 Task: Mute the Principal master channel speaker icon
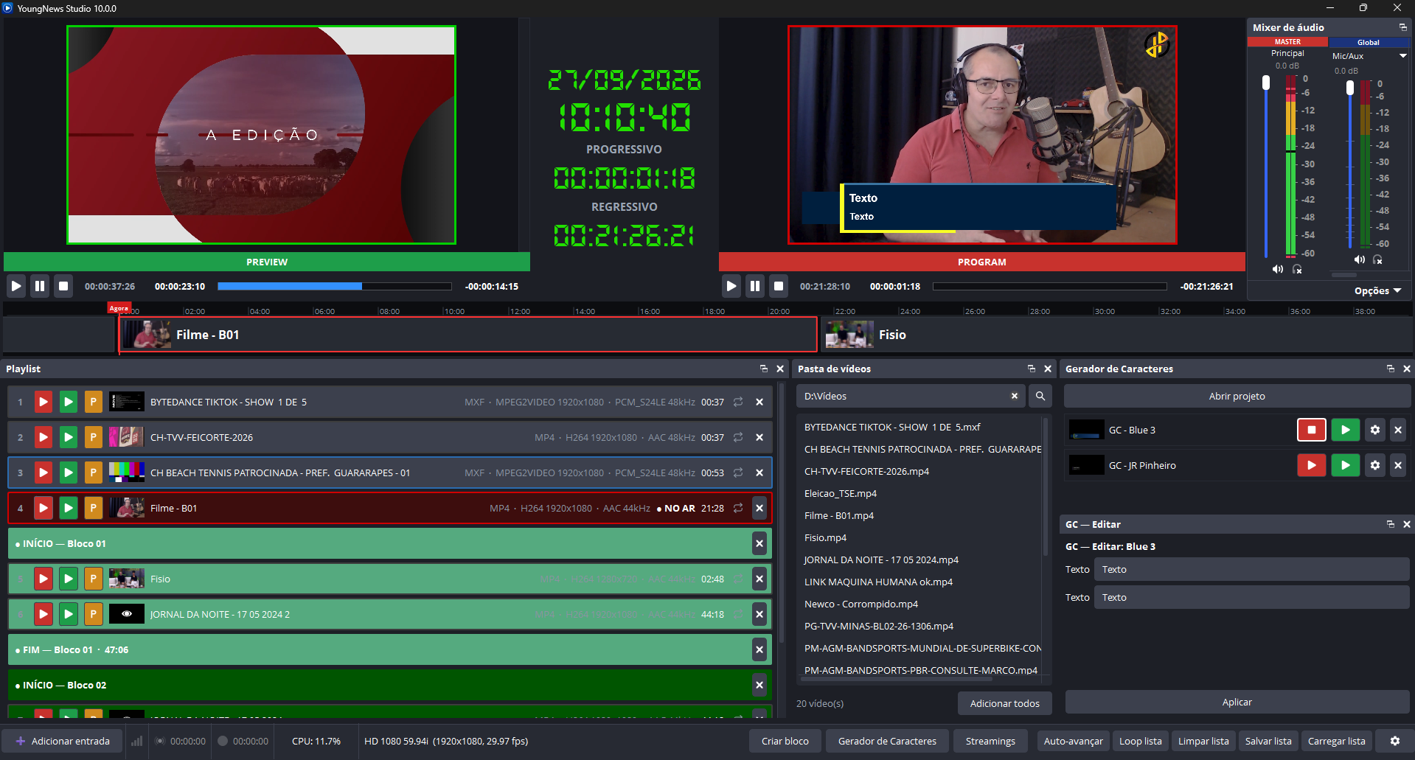point(1278,269)
